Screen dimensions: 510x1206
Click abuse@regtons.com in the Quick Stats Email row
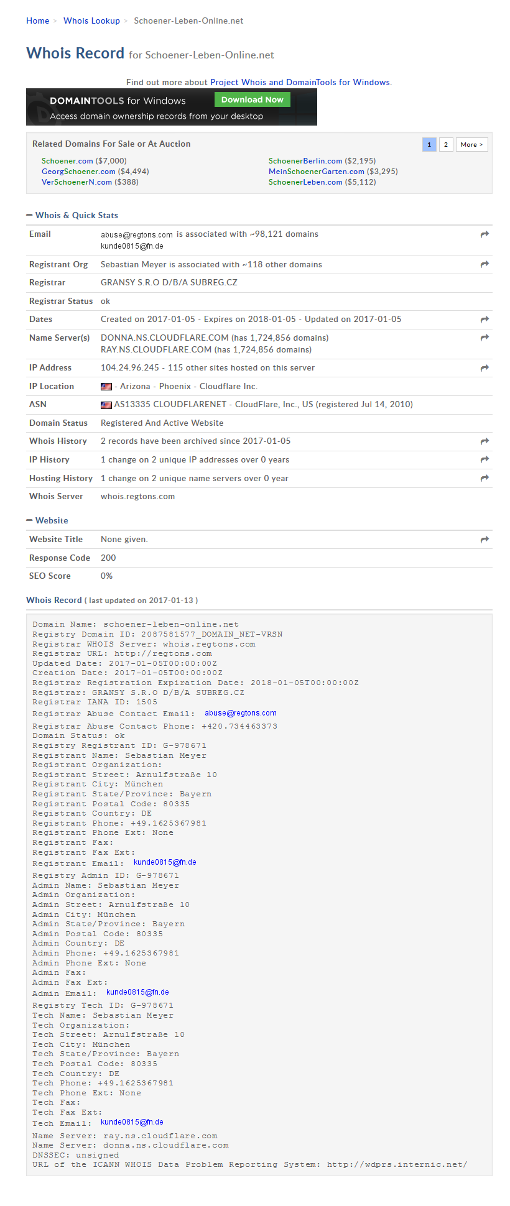pos(137,235)
